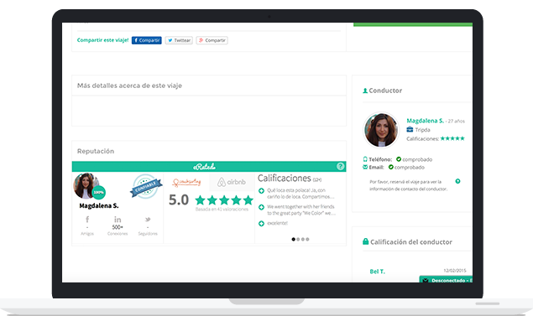533x316 pixels.
Task: Go to the second carousel pagination dot
Action: coord(298,239)
